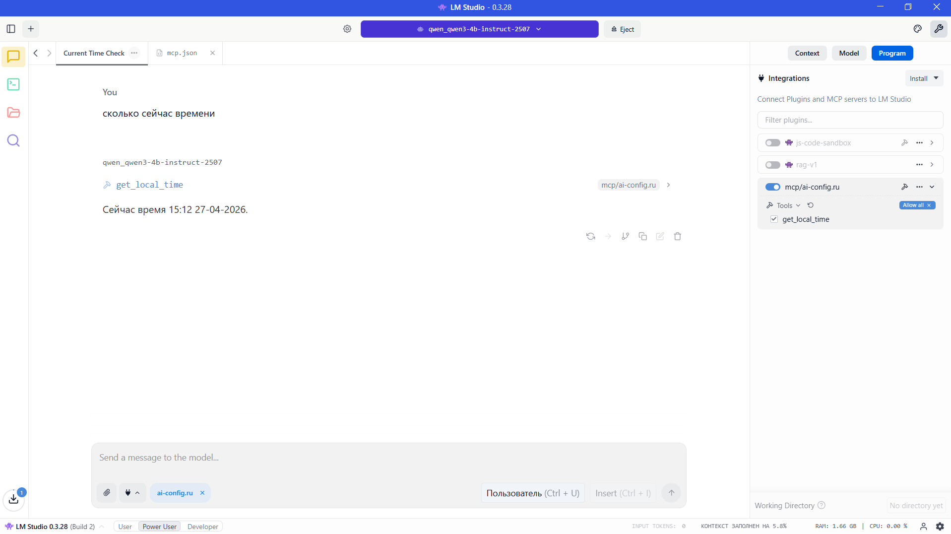The image size is (951, 534).
Task: Open the qwen_qwen3-4b-instruct-2507 model selector
Action: 479,29
